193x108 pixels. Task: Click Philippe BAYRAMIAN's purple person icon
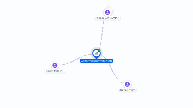pos(107,12)
